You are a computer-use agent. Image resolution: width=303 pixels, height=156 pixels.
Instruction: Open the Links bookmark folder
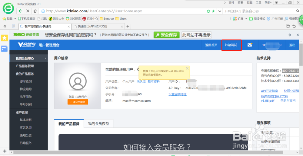[x=121, y=19]
